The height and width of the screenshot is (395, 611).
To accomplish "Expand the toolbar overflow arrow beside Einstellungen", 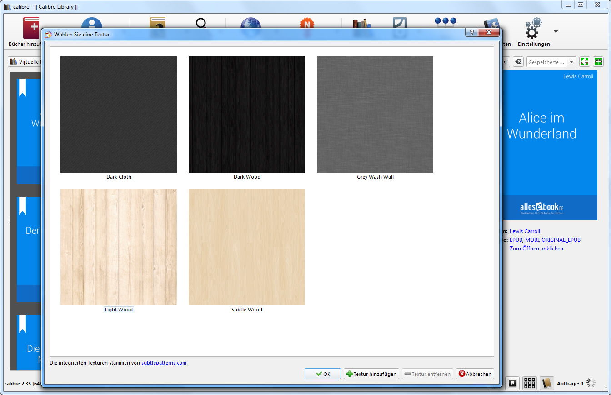I will click(x=556, y=32).
